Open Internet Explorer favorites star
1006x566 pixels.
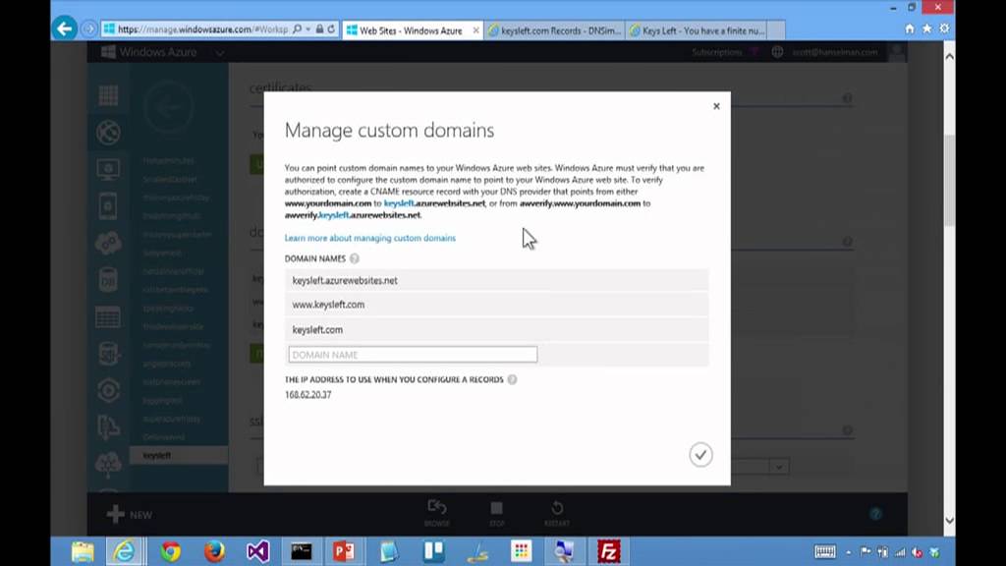click(x=927, y=28)
